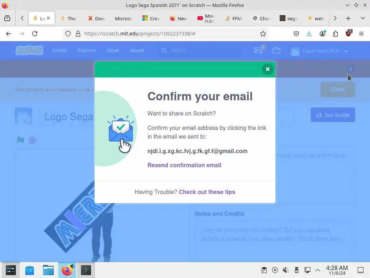370x278 pixels.
Task: Open the extensions puzzle icon
Action: coord(335,34)
